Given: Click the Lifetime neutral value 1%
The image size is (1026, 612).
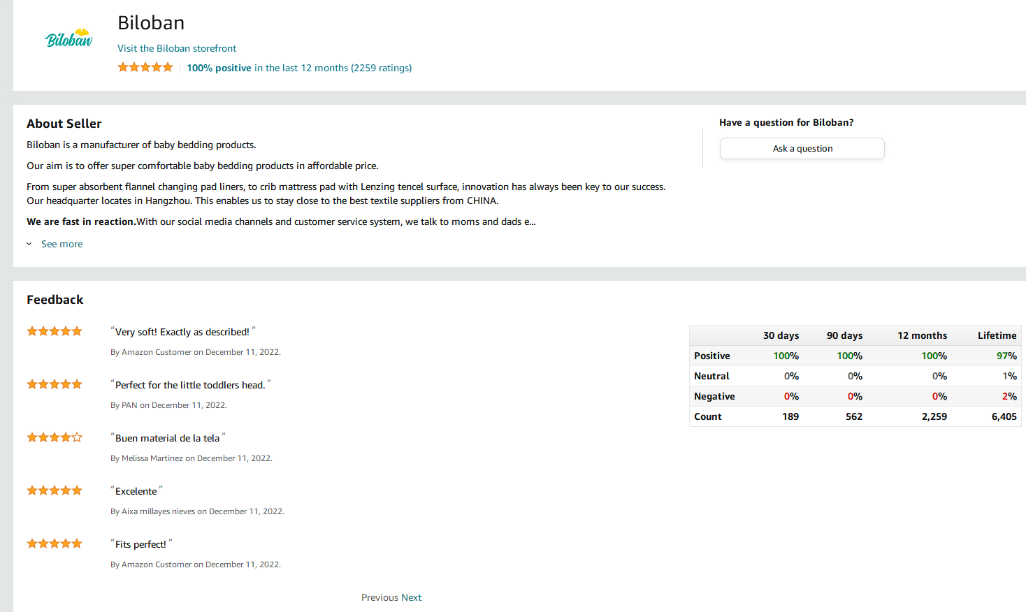Looking at the screenshot, I should pyautogui.click(x=1009, y=376).
